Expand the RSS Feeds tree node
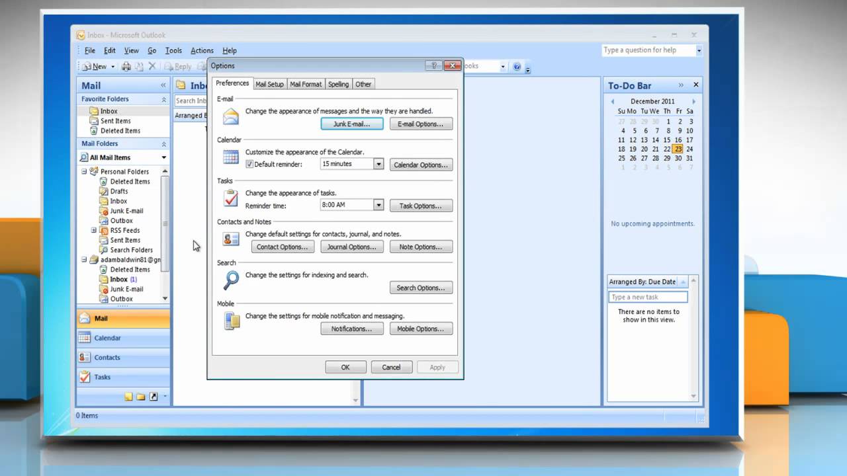 click(94, 230)
